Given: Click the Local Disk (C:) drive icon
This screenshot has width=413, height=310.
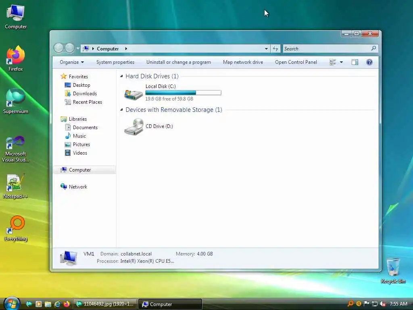Looking at the screenshot, I should [x=133, y=94].
